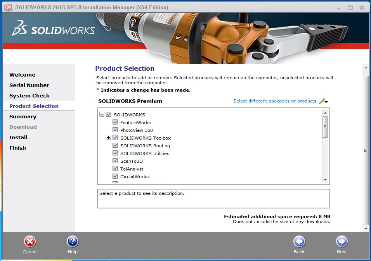
Task: Go back using the Back arrow icon
Action: pos(299,241)
